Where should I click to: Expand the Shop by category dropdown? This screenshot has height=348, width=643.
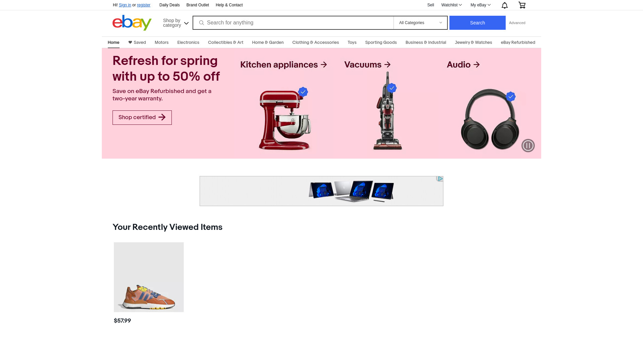pyautogui.click(x=176, y=23)
